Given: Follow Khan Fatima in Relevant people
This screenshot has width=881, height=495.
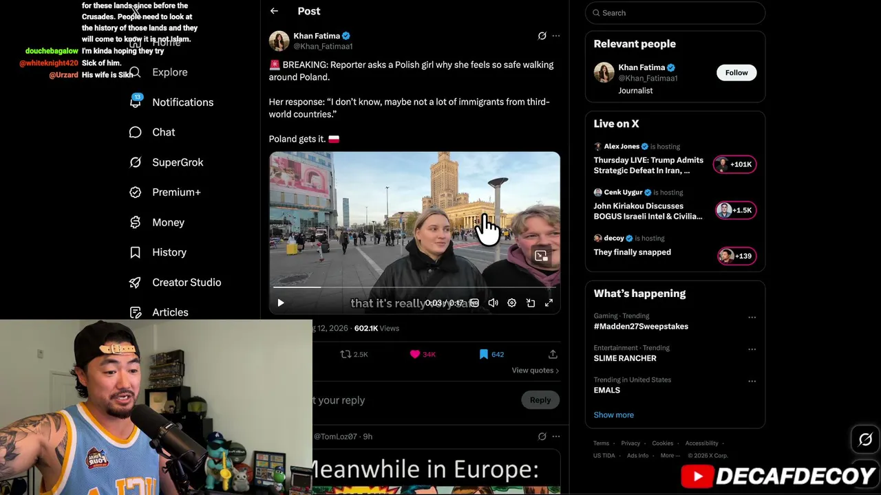Looking at the screenshot, I should 736,73.
